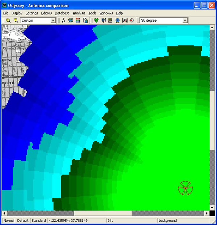Image resolution: width=217 pixels, height=225 pixels.
Task: Click the horizontal scrollbar left arrow
Action: click(4, 213)
